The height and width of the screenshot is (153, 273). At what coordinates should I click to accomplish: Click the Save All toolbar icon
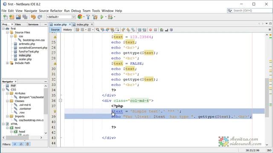pos(25,17)
